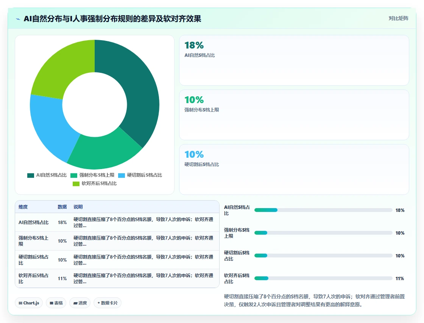
Task: Click table cell 软对齐后S档占比
Action: tap(34, 278)
